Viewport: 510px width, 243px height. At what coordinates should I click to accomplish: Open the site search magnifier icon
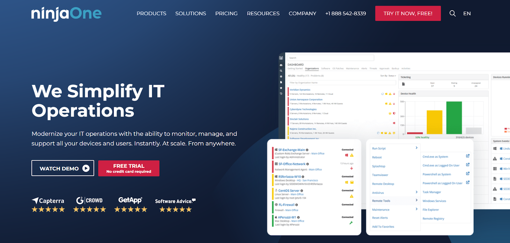click(452, 13)
